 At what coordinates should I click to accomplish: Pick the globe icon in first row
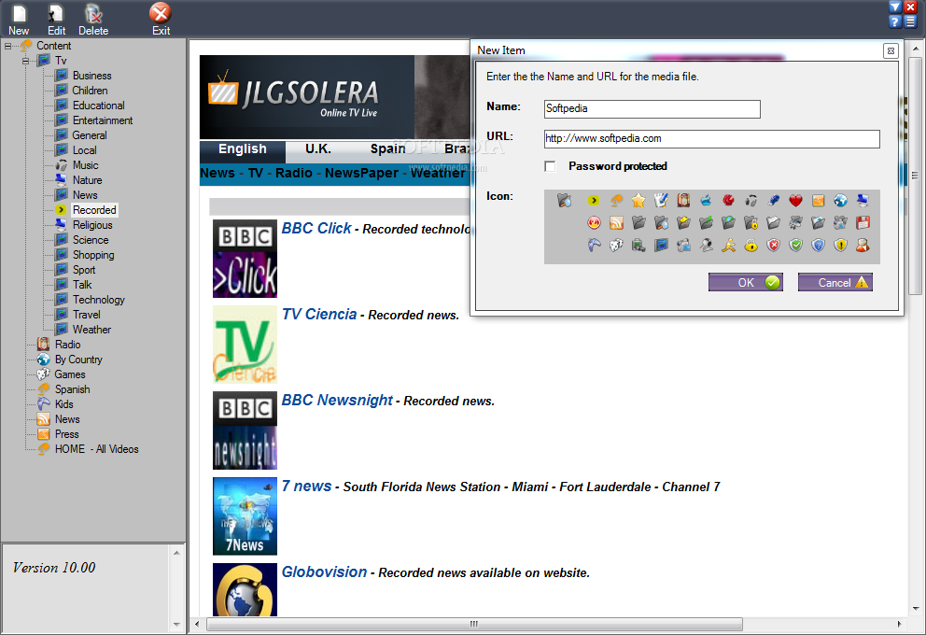click(x=840, y=200)
